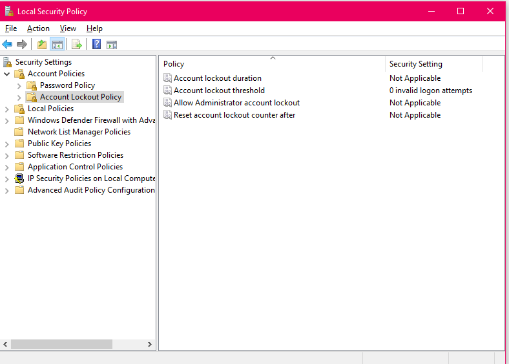Click the Account Policies folder icon
Viewport: 509px width, 364px height.
(19, 74)
